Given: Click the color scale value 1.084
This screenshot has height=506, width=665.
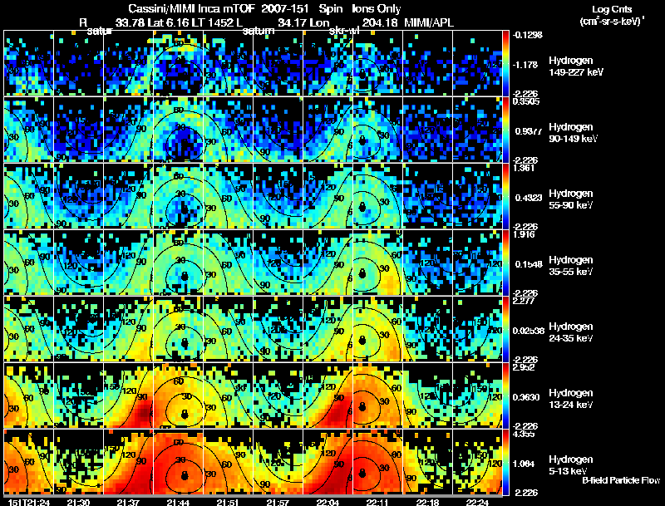Looking at the screenshot, I should tap(524, 464).
